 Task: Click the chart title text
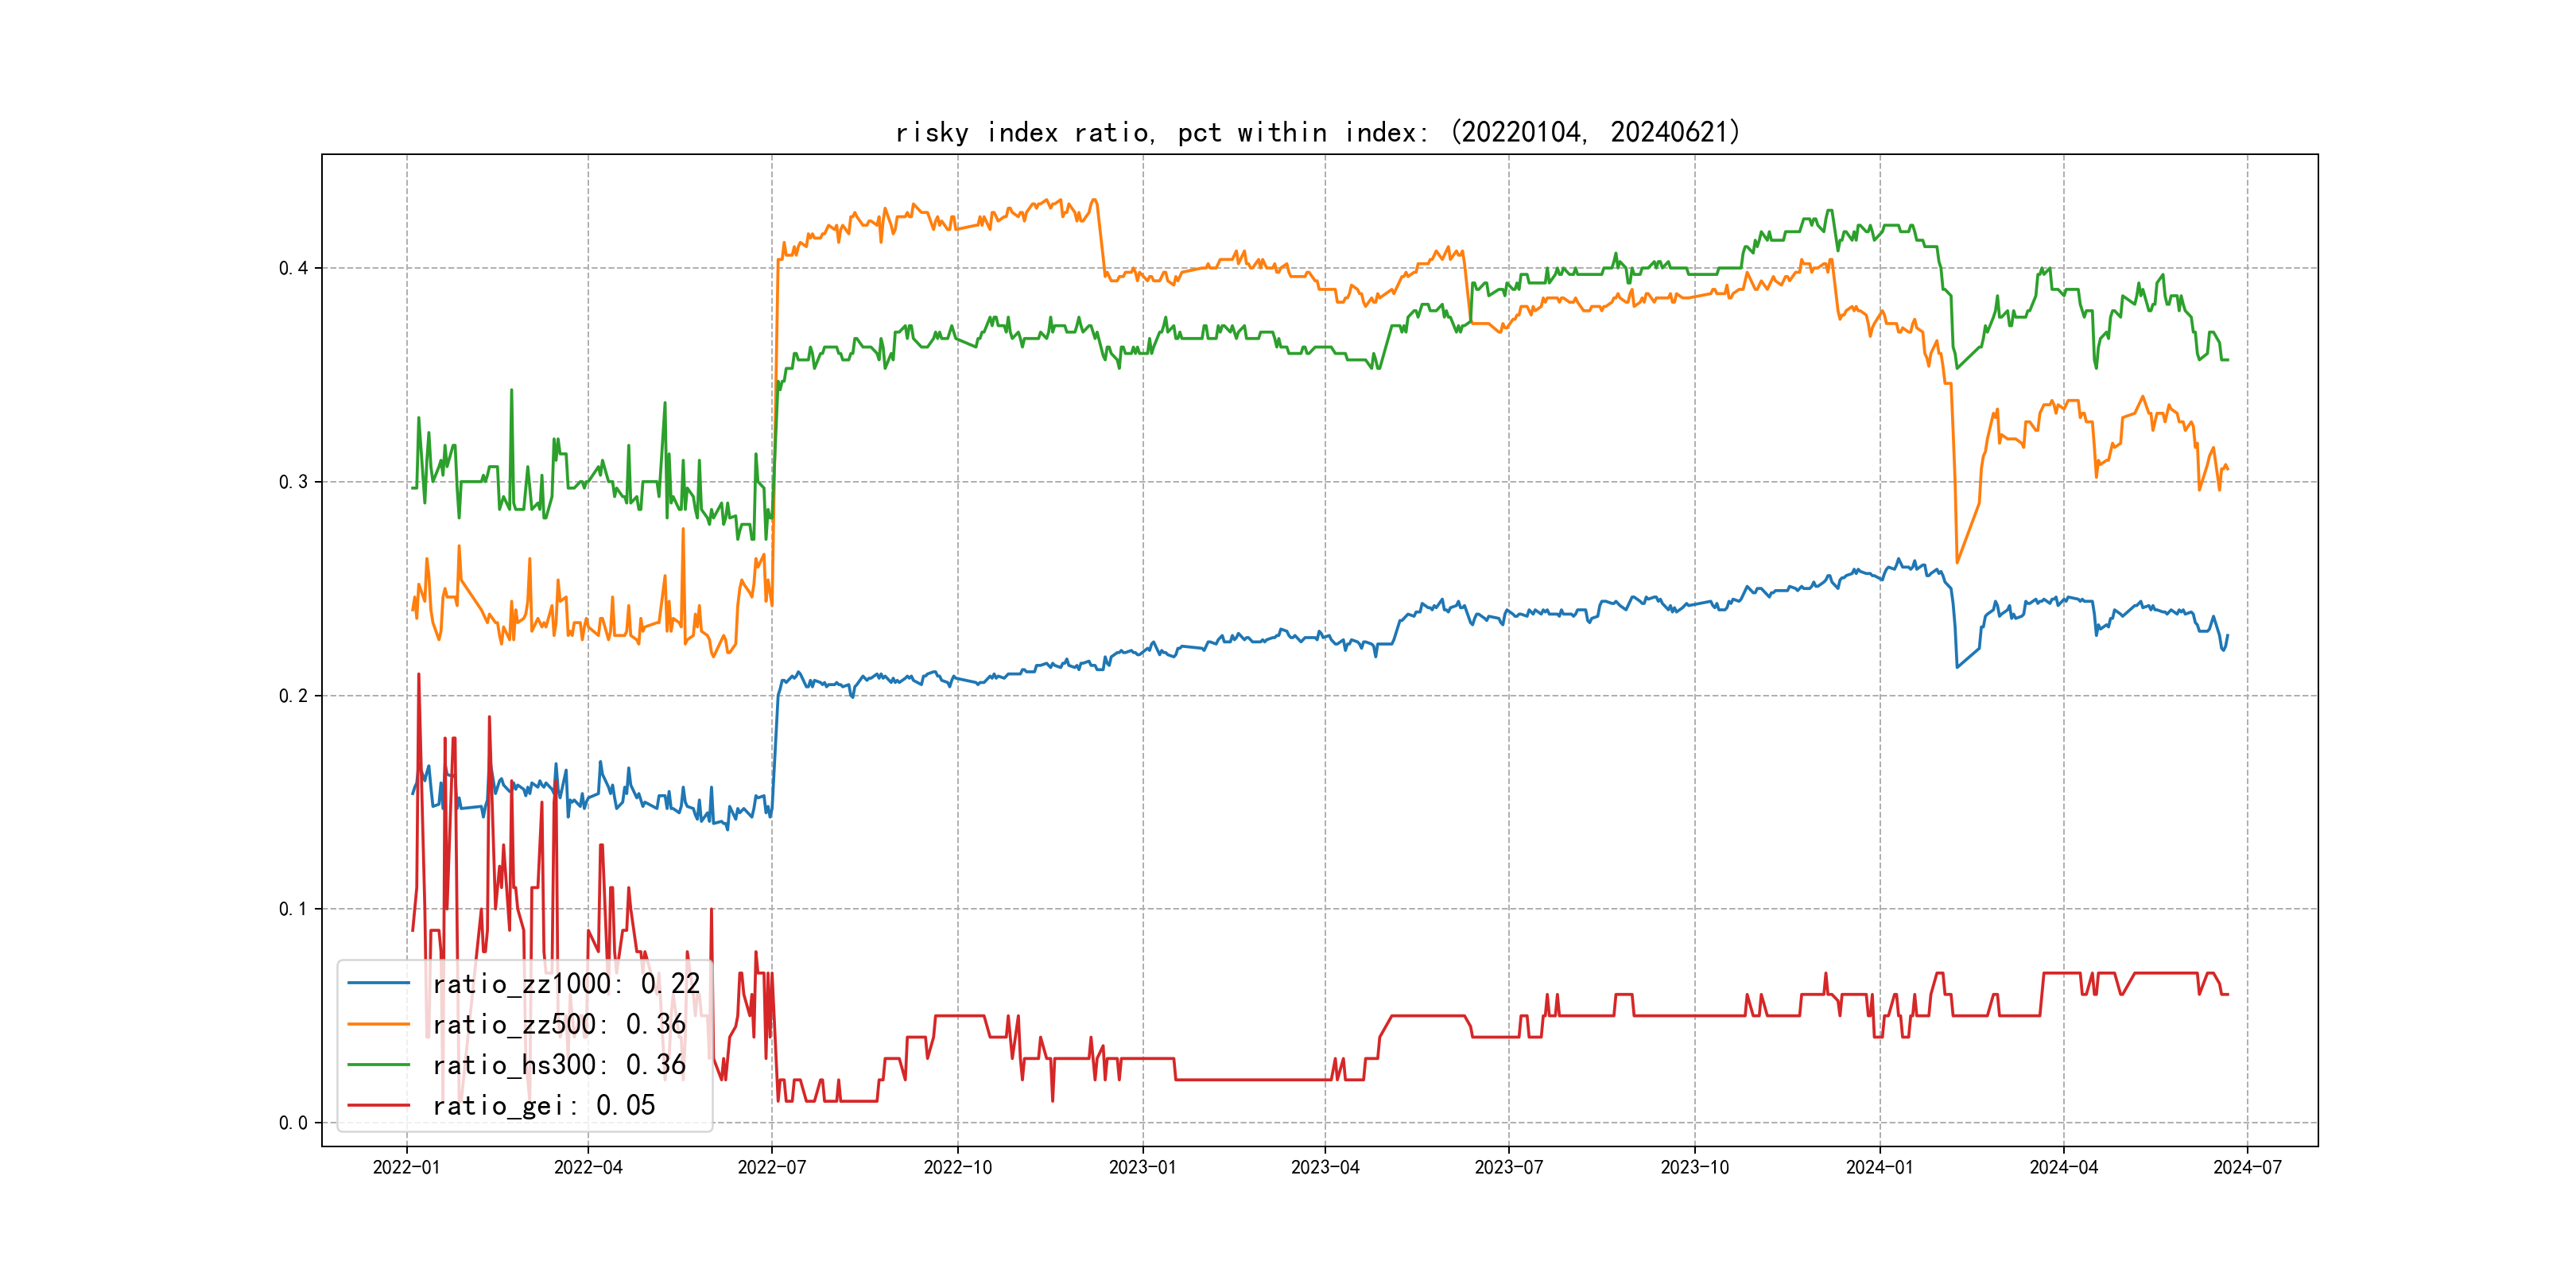(x=1318, y=133)
